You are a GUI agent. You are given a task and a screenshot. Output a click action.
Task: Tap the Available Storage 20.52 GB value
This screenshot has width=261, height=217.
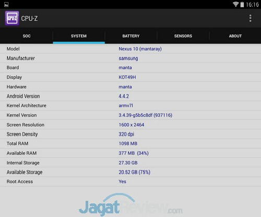coord(135,172)
